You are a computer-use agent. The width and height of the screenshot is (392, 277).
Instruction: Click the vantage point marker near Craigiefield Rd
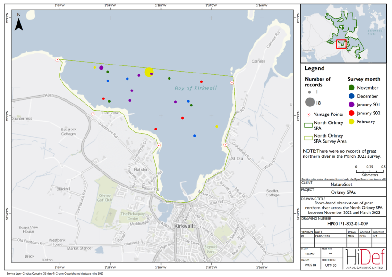(x=225, y=145)
